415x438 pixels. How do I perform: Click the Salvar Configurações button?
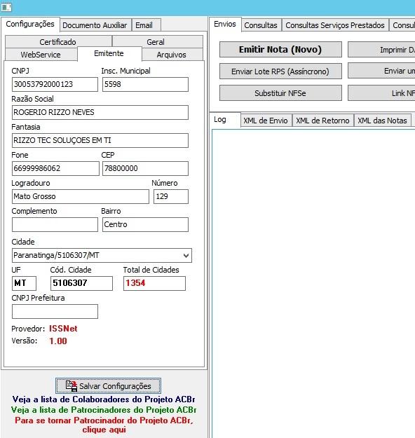click(x=108, y=385)
